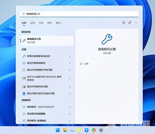Click checkmark circle icon of 激活问题疑难解答
The height and width of the screenshot is (134, 155).
coord(24,63)
